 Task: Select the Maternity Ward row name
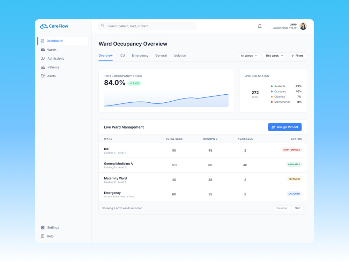[115, 178]
